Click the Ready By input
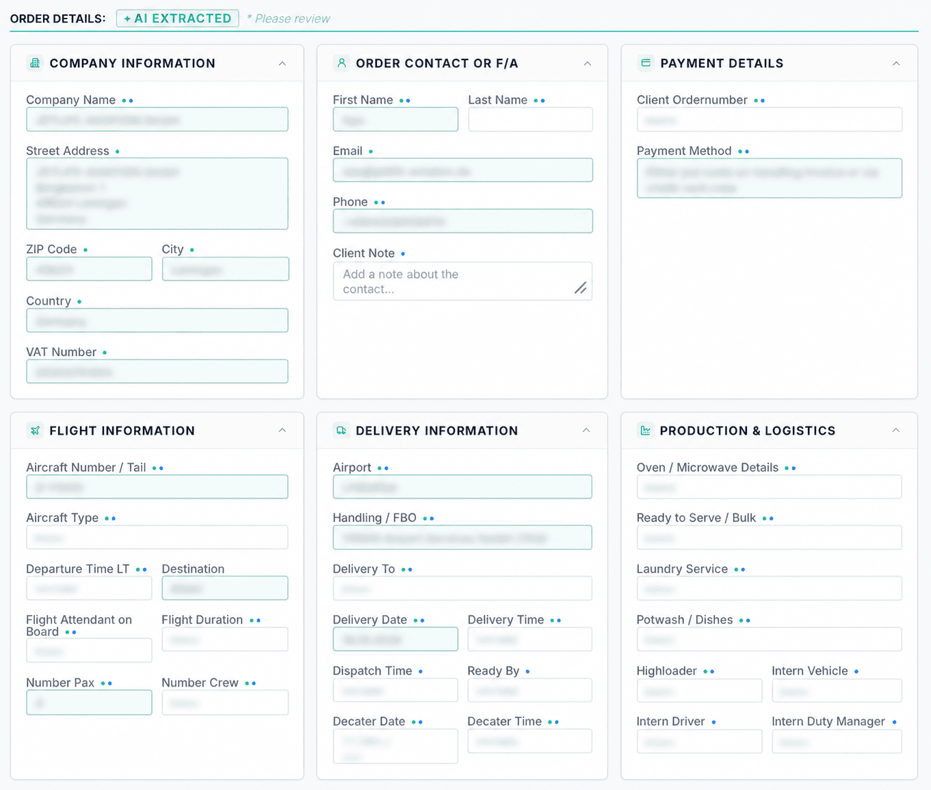The image size is (931, 790). pyautogui.click(x=530, y=690)
